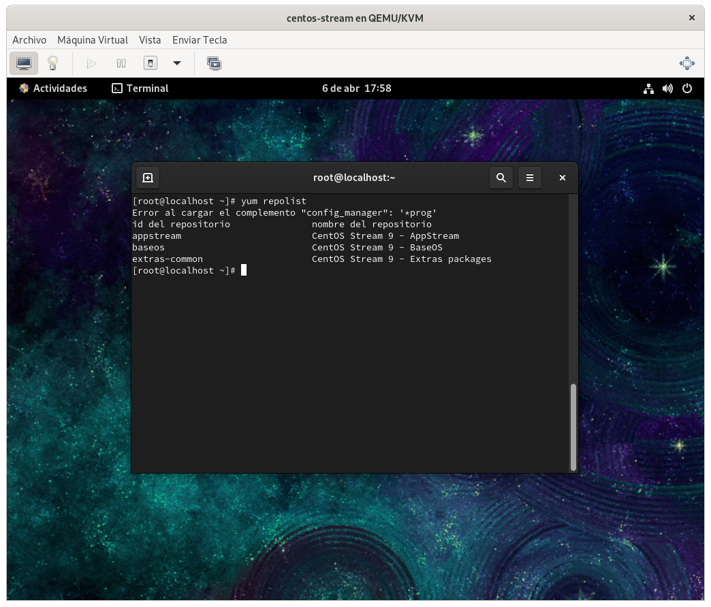Open the Archivo menu
The height and width of the screenshot is (607, 711).
[x=29, y=40]
